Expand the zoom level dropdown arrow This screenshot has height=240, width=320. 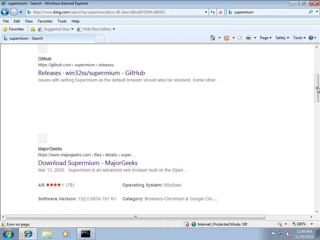[x=312, y=224]
